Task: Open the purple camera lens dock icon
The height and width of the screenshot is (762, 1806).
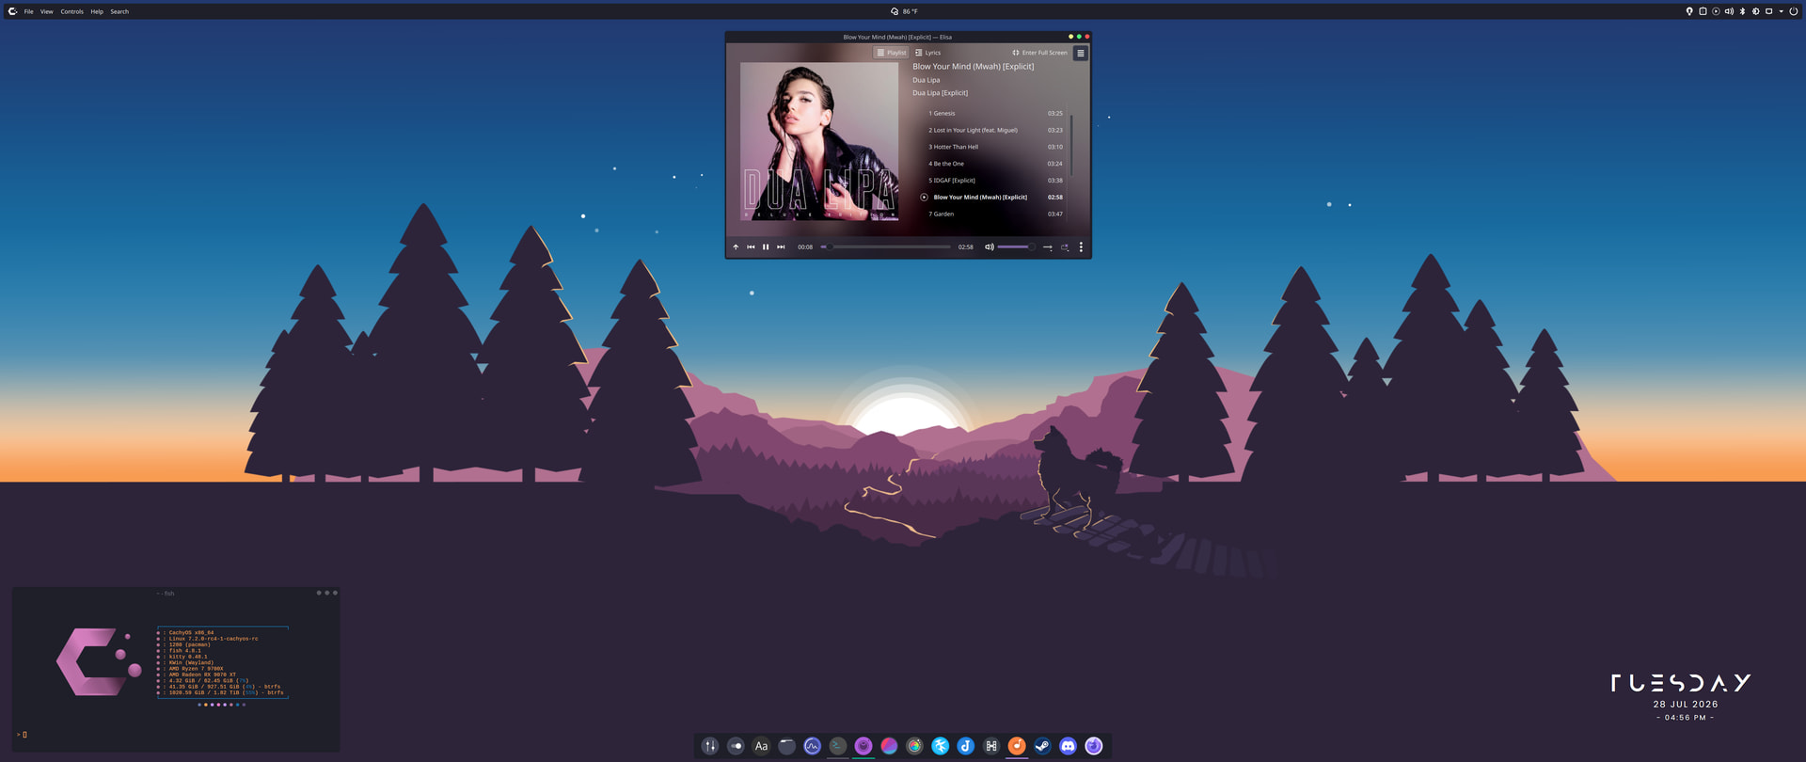Action: [x=863, y=746]
